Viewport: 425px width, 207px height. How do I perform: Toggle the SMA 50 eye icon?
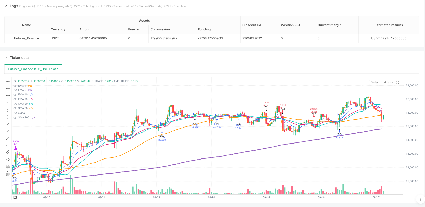(15, 108)
